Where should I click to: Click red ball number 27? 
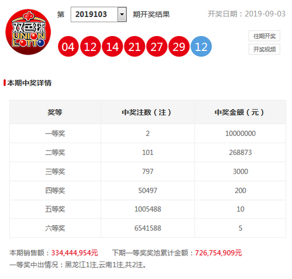coord(157,47)
